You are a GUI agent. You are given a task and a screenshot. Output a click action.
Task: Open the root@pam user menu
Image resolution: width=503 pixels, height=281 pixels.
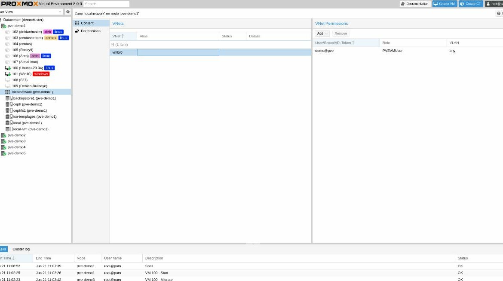coord(494,4)
